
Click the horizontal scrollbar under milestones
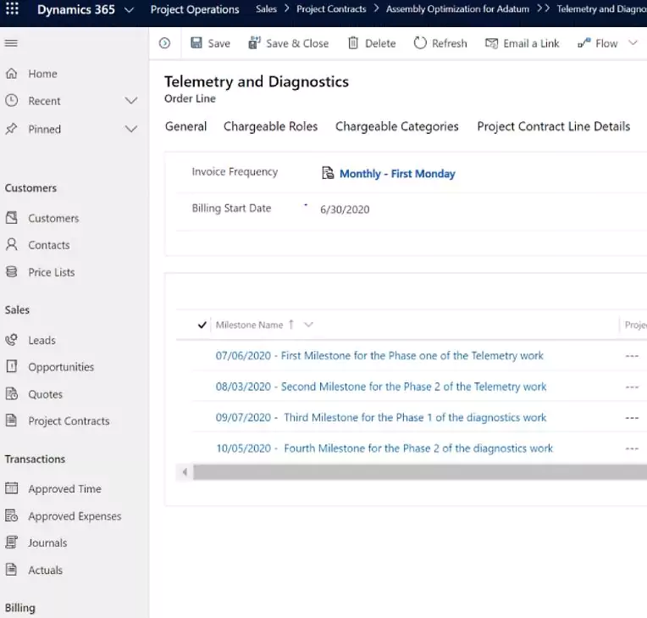[x=415, y=472]
